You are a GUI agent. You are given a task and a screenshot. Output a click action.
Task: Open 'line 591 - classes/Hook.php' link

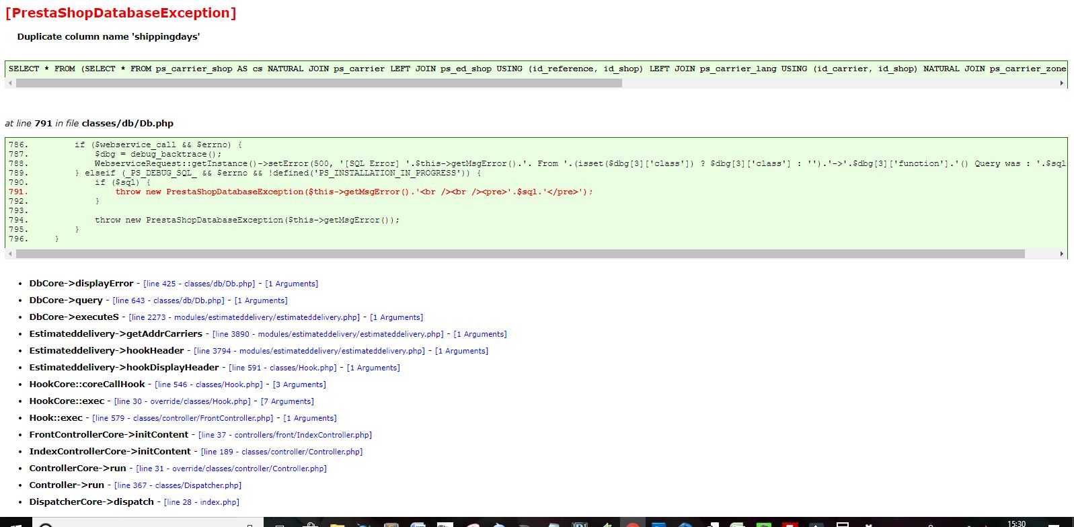click(x=282, y=368)
